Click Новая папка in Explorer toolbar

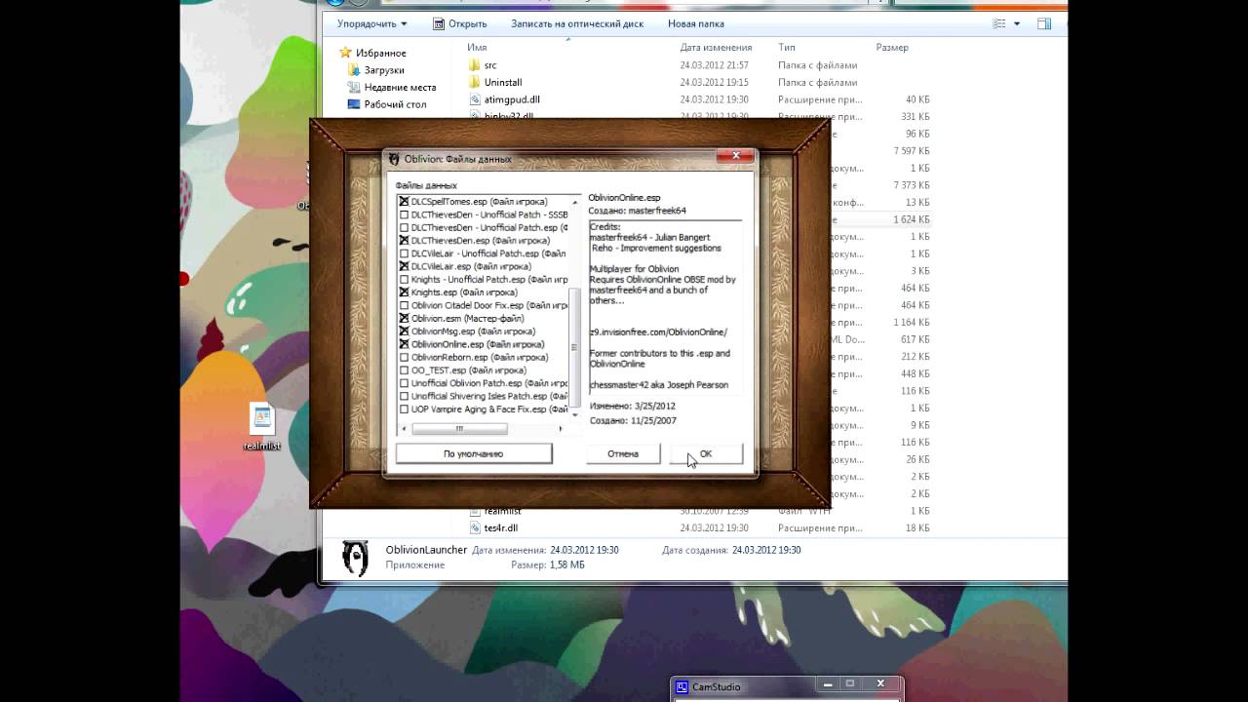tap(696, 23)
